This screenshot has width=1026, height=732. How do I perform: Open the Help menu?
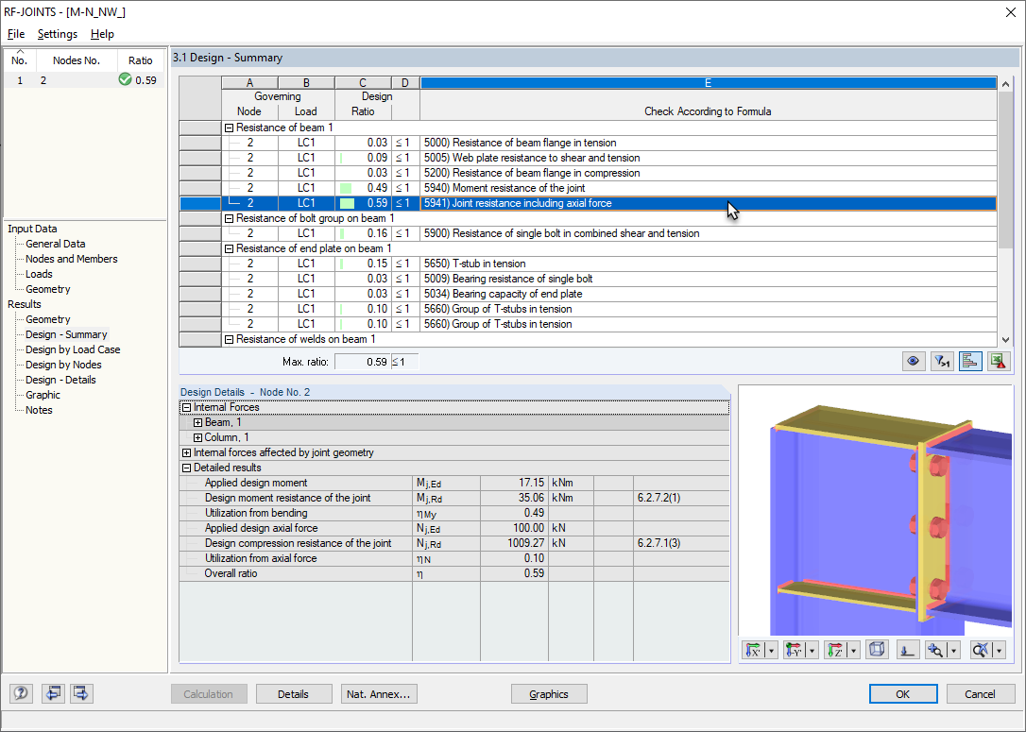click(x=102, y=34)
